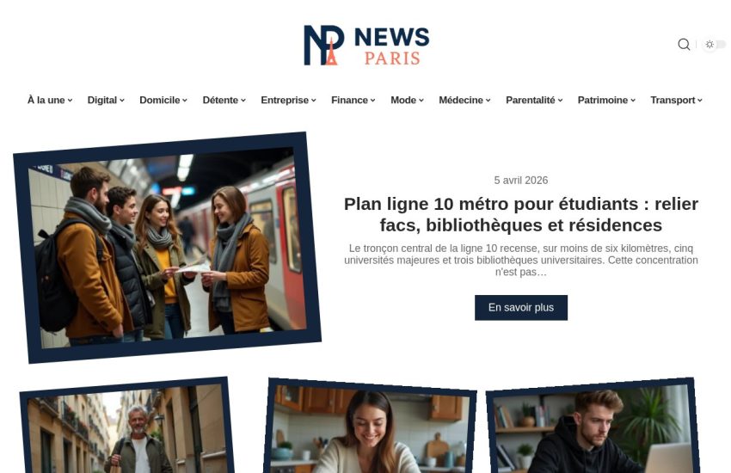Open the Domicile menu

[163, 101]
